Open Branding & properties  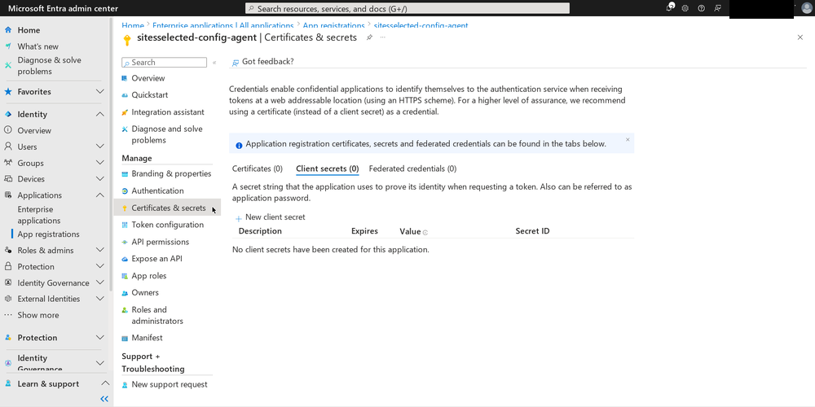(x=171, y=174)
